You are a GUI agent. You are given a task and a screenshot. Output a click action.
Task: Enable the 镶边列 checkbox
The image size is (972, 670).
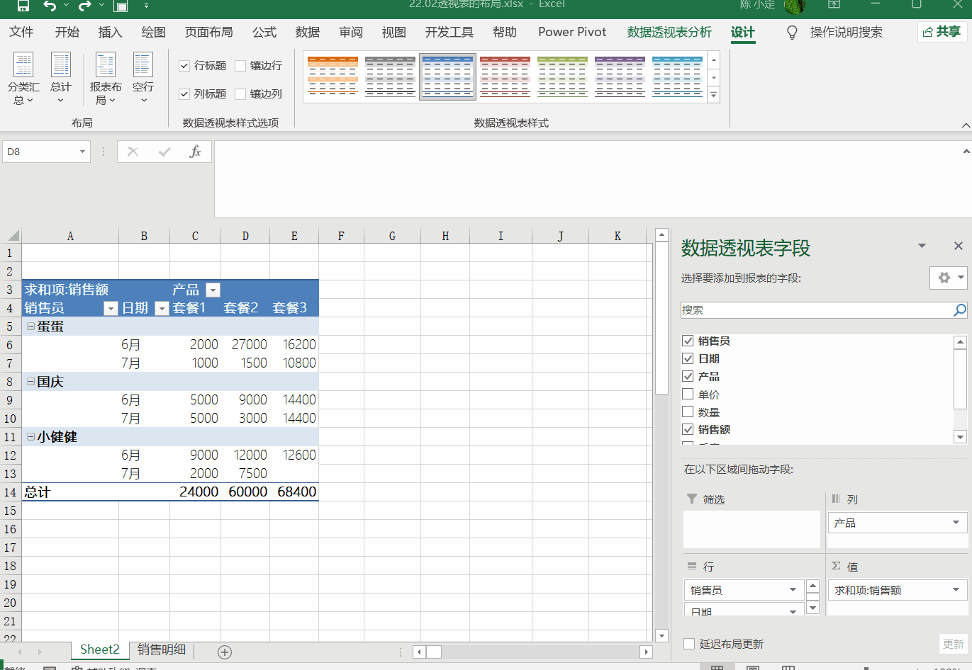tap(240, 94)
